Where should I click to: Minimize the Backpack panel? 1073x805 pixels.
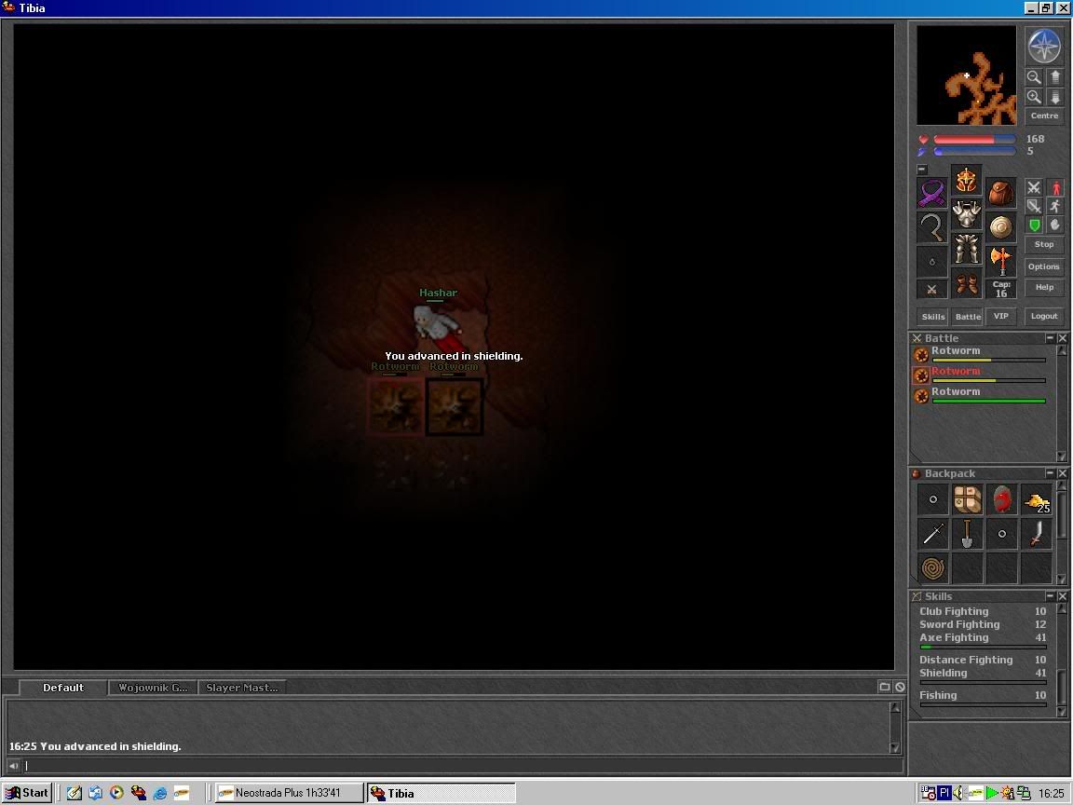coord(1050,473)
